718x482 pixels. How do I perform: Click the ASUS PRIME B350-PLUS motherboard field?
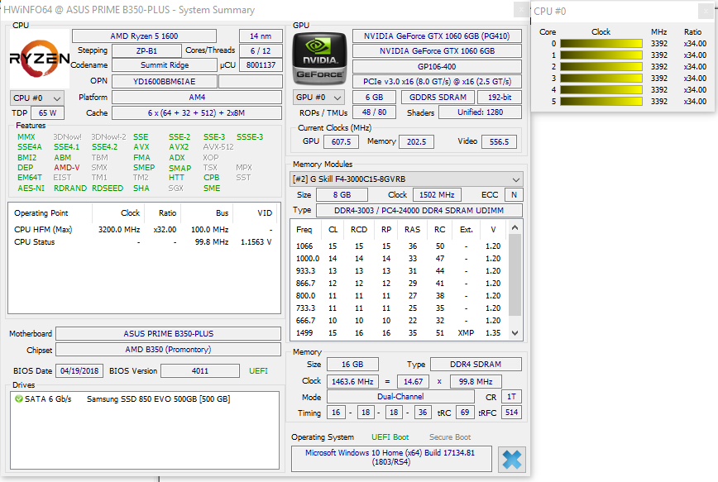pyautogui.click(x=169, y=334)
